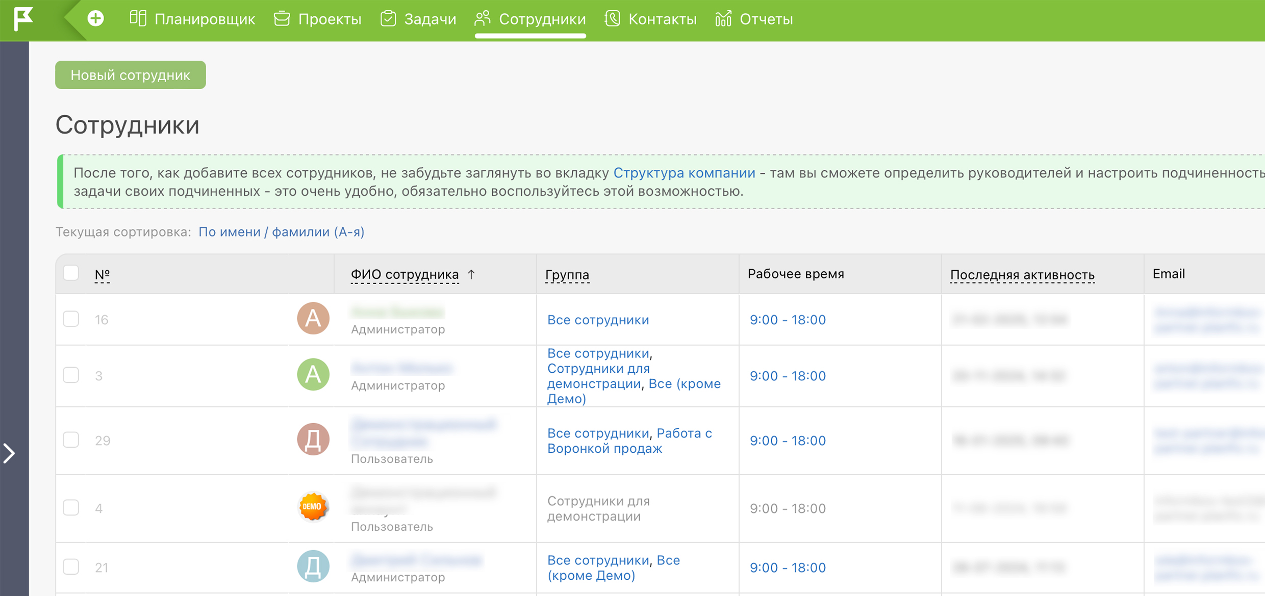The image size is (1265, 596).
Task: Click the blurred employee name in row 3
Action: tap(401, 368)
